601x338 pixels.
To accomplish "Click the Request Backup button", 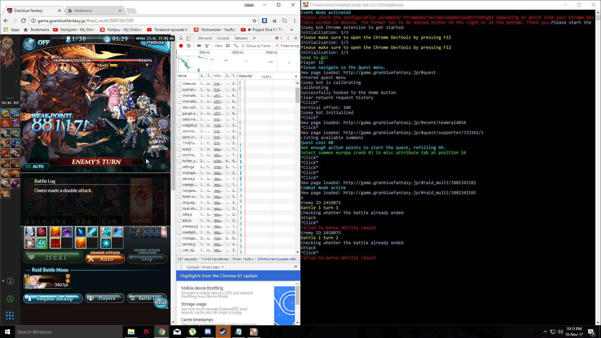I will (x=53, y=298).
